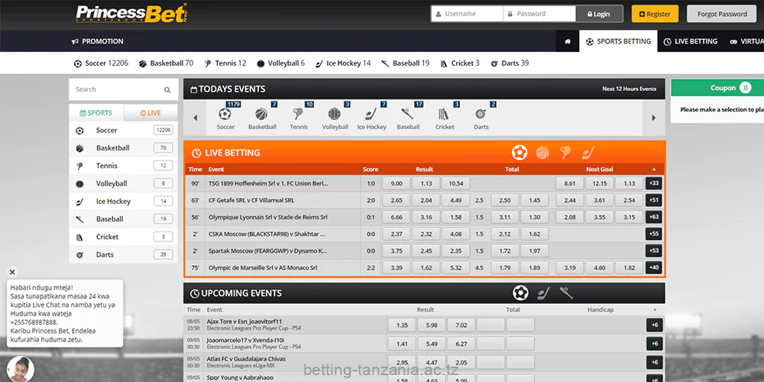Select baseball bat filter in Upcoming Events header
This screenshot has height=382, width=764.
(565, 293)
